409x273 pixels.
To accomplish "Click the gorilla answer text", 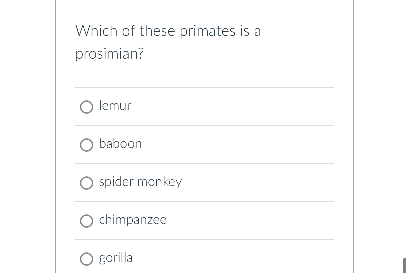I will (x=115, y=258).
